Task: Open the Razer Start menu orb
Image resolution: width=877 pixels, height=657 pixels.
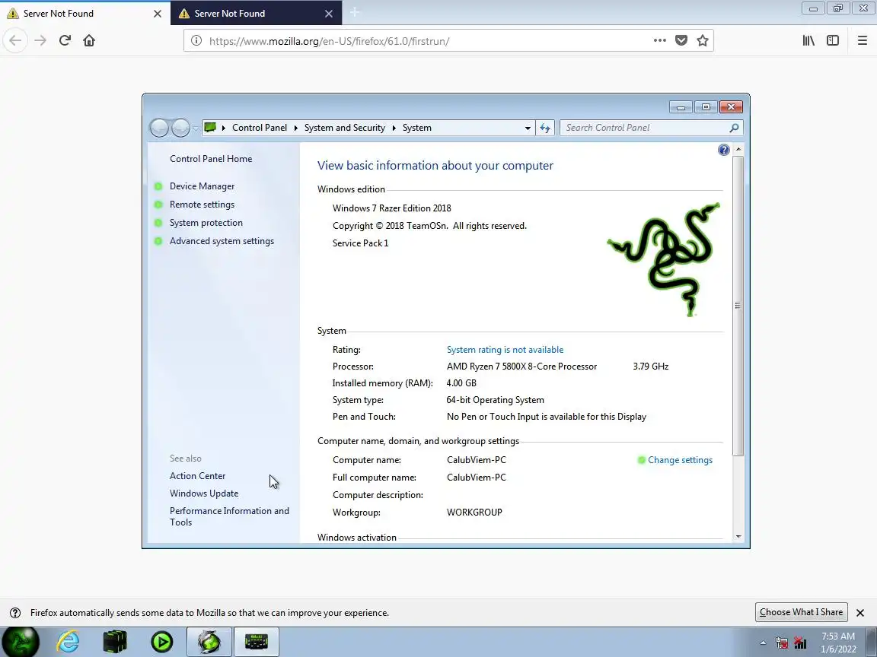Action: coord(19,641)
